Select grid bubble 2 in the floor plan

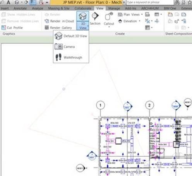click(x=149, y=105)
